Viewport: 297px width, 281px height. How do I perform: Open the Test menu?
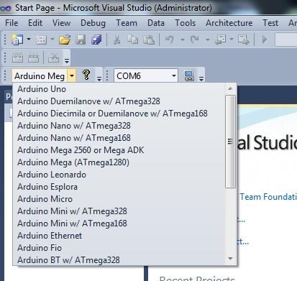coord(270,23)
